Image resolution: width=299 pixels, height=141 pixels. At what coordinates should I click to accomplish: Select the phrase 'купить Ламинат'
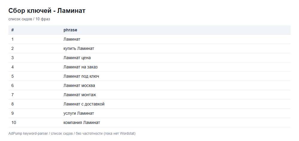pyautogui.click(x=79, y=48)
